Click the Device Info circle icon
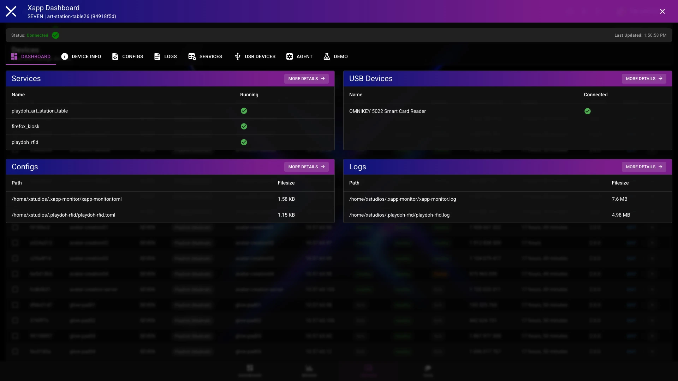 click(65, 56)
